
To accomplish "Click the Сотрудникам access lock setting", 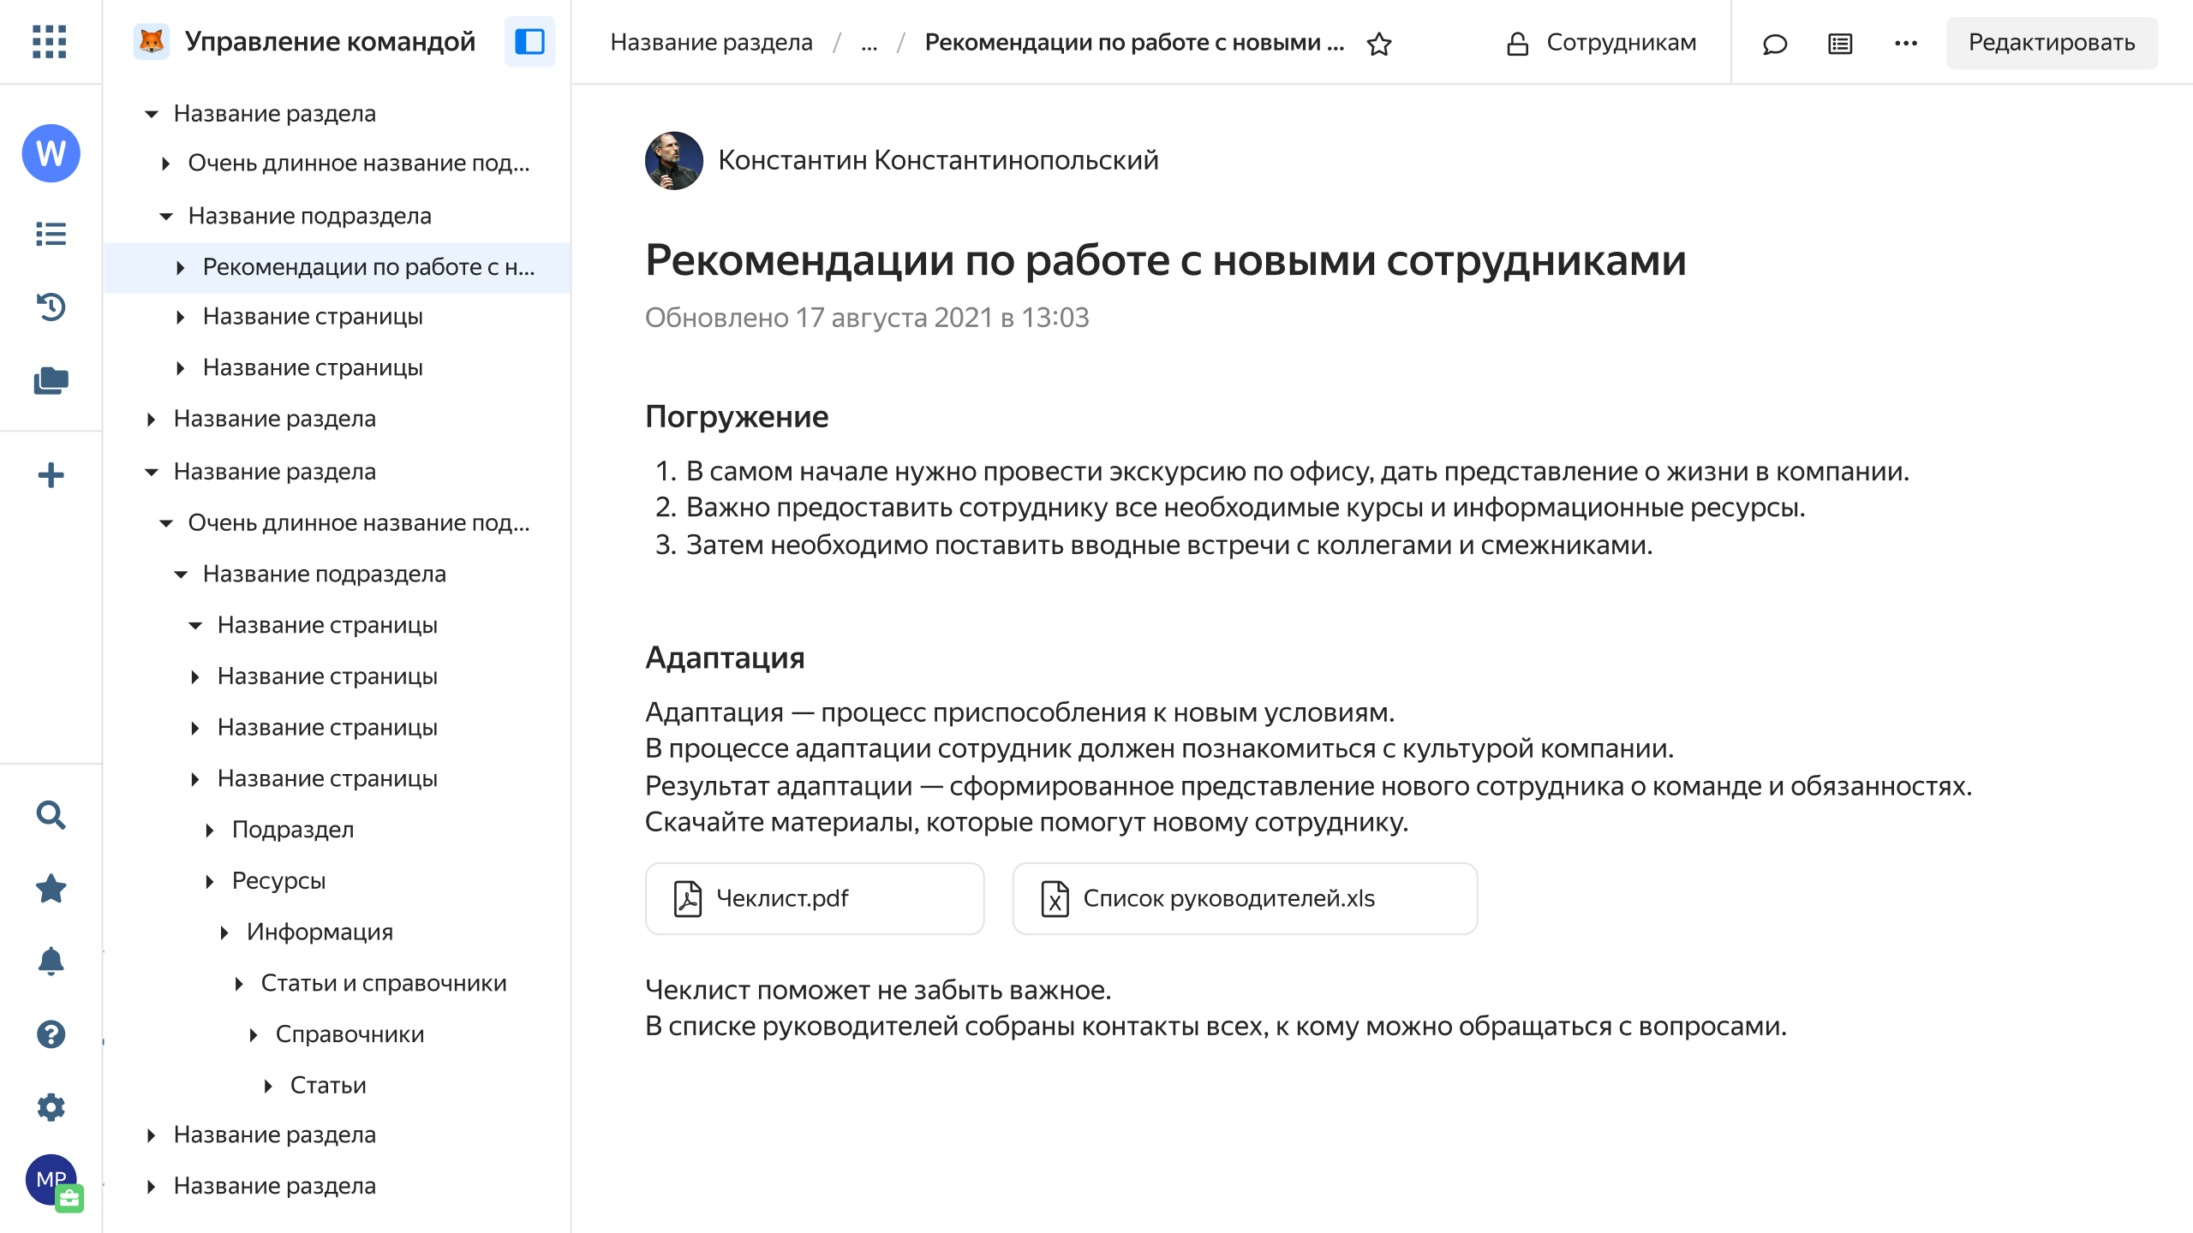I will point(1601,43).
